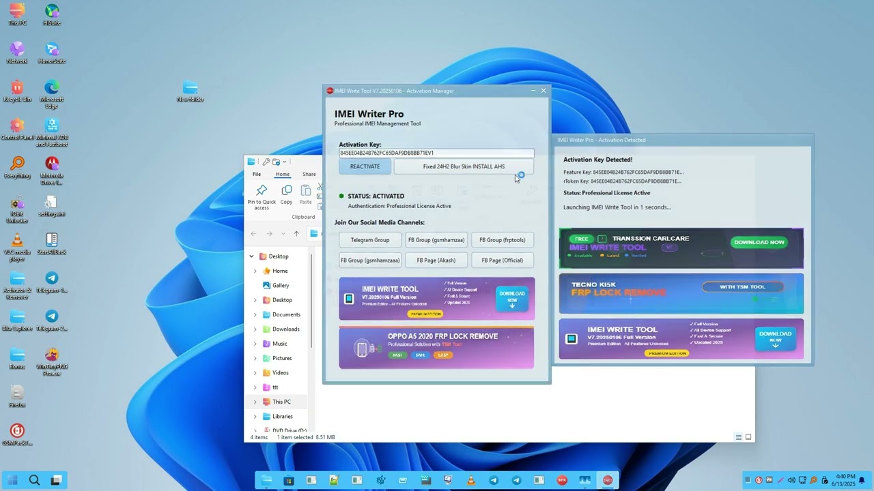Screen dimensions: 874x491
Task: Select the Home ribbon tab
Action: [283, 174]
